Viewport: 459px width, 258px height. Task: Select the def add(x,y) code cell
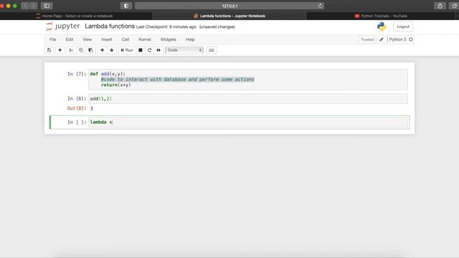(248, 80)
